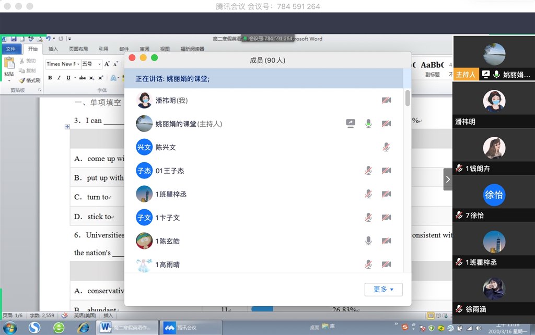
Task: Open the 更多 dropdown in the members window
Action: pyautogui.click(x=383, y=289)
